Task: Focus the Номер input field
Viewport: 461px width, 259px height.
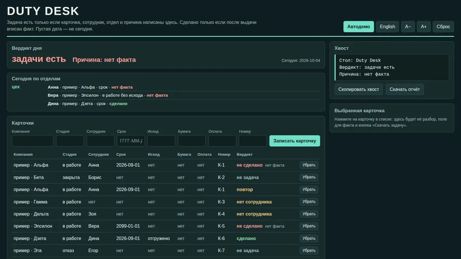Action: (x=253, y=141)
